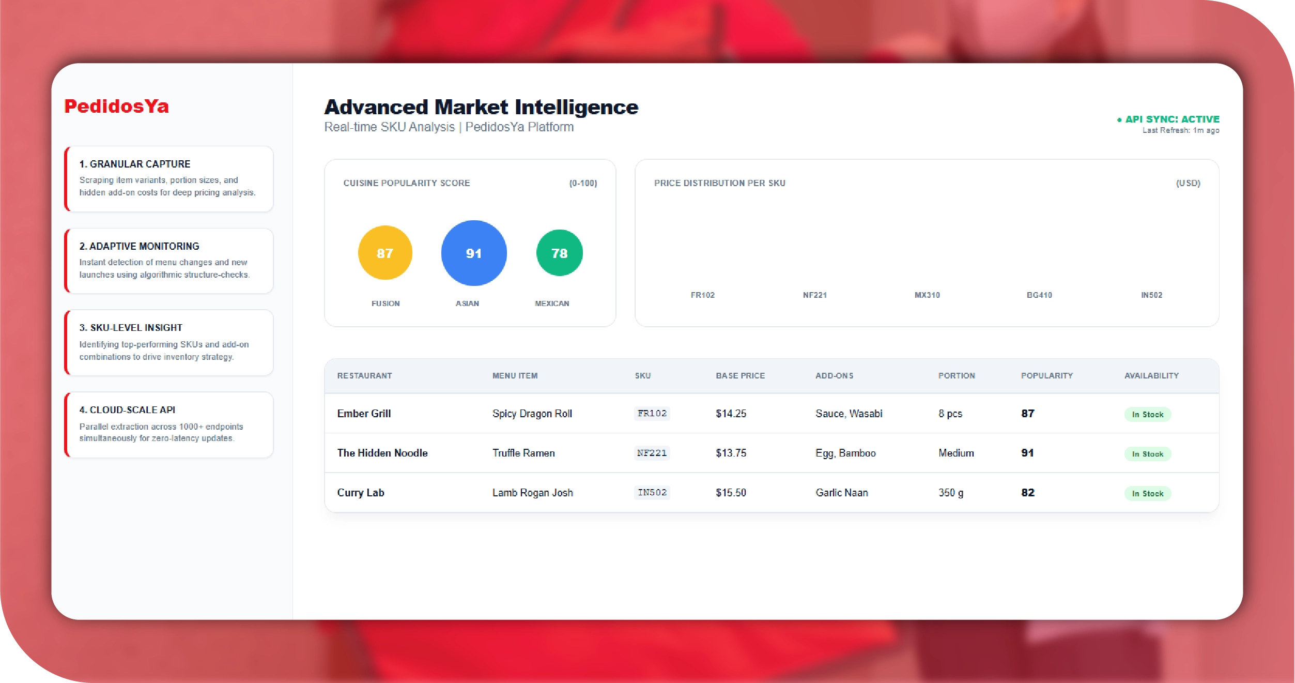Click the Popularity column header to sort
1295x683 pixels.
pos(1046,376)
